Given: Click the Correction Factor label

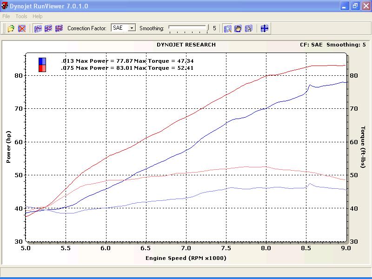Looking at the screenshot, I should click(x=87, y=28).
